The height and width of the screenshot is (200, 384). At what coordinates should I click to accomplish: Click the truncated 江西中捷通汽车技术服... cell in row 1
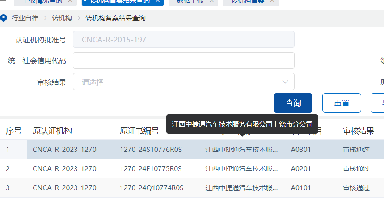pyautogui.click(x=241, y=150)
